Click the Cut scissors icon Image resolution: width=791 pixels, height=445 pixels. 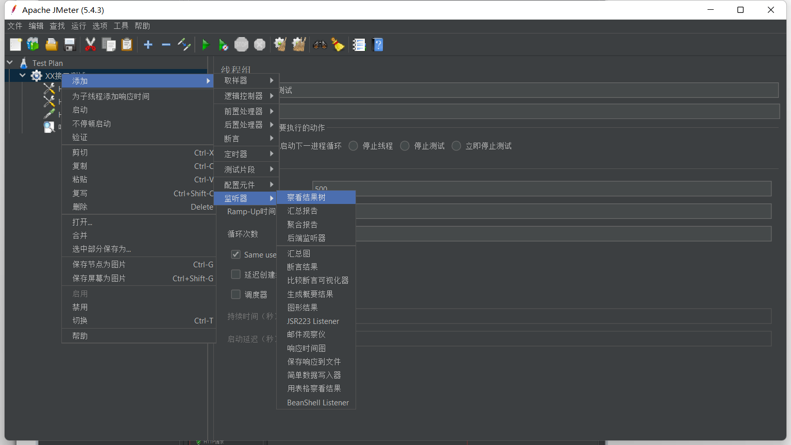pyautogui.click(x=90, y=45)
